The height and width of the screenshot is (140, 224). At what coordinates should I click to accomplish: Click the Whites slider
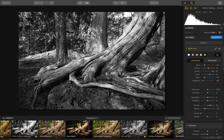tap(208, 105)
